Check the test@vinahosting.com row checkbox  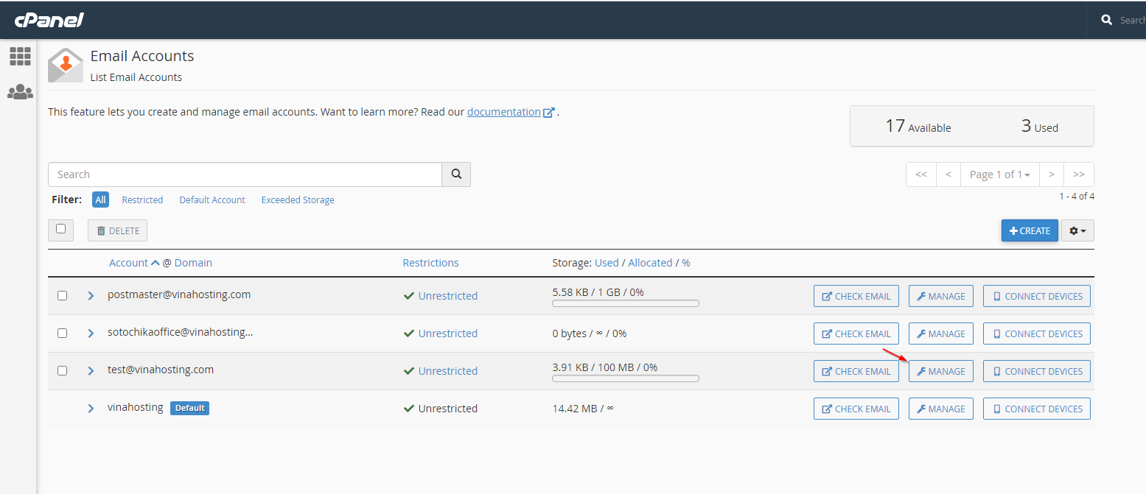62,371
